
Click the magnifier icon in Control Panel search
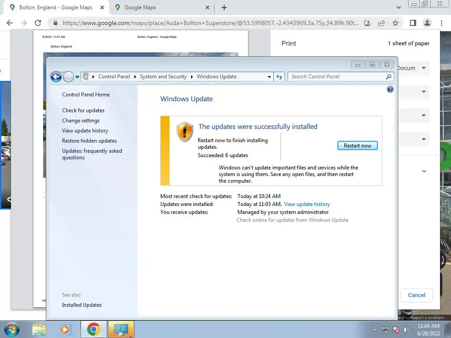pyautogui.click(x=388, y=77)
